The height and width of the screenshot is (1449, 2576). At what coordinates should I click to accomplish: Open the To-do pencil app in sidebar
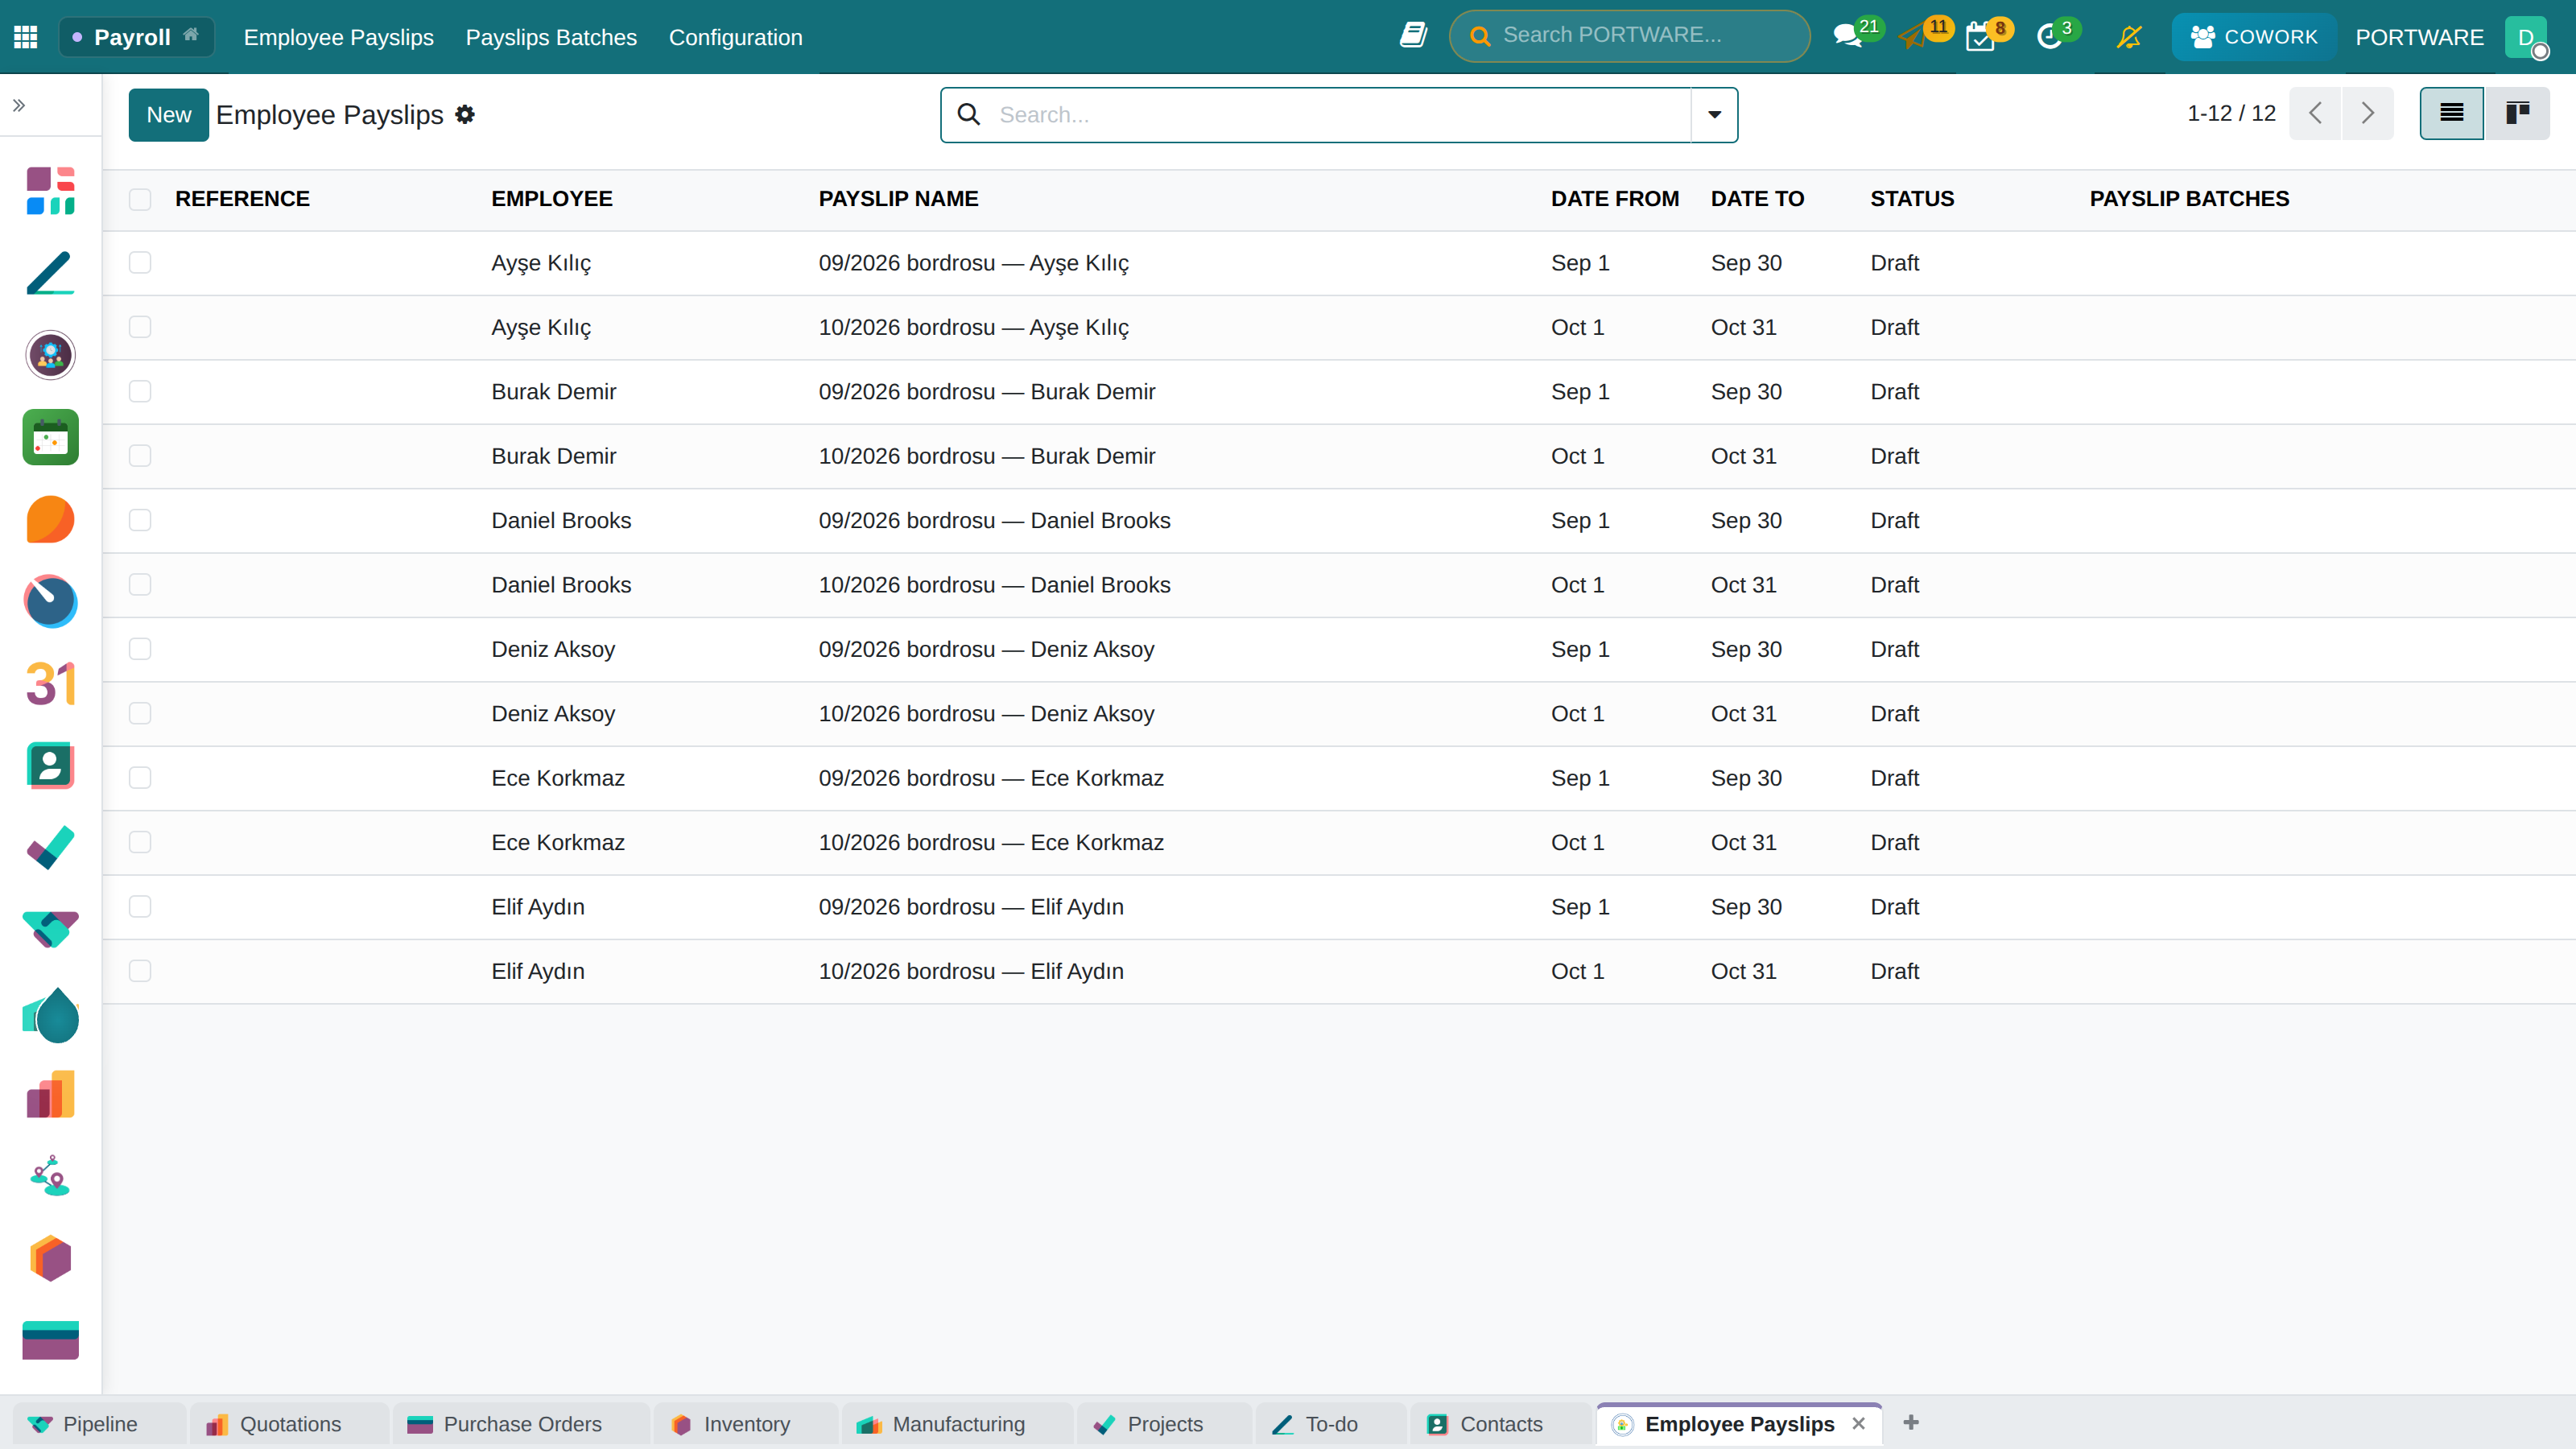(50, 273)
